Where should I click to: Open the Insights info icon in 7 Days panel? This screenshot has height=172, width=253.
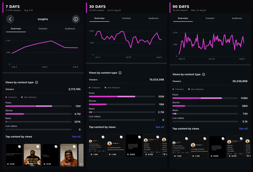pos(75,19)
